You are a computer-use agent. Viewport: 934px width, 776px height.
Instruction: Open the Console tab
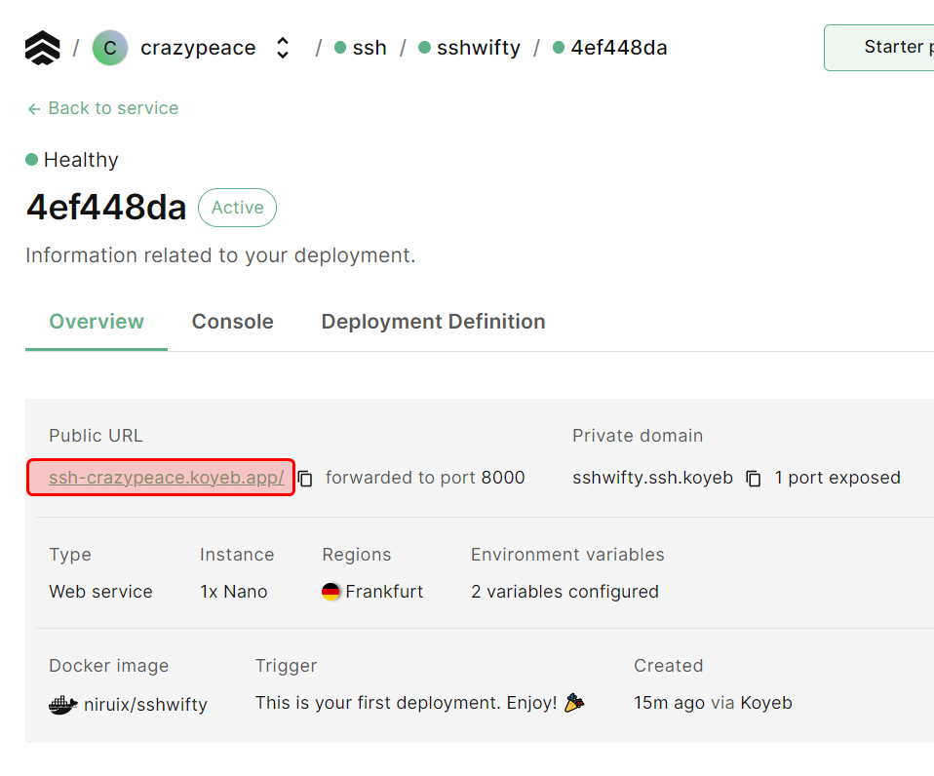point(232,322)
